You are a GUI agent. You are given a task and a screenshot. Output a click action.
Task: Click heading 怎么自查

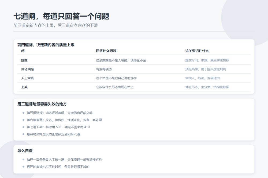click(x=25, y=150)
